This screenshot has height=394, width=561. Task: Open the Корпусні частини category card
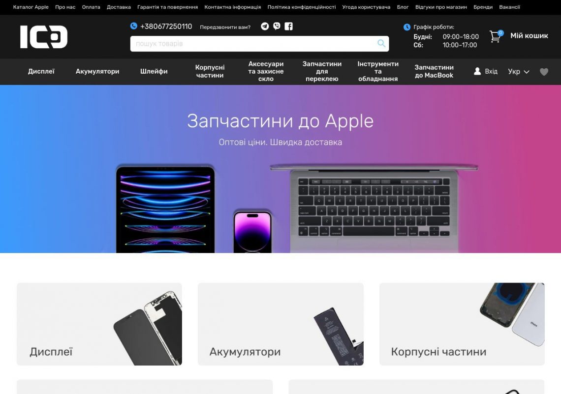tap(462, 324)
